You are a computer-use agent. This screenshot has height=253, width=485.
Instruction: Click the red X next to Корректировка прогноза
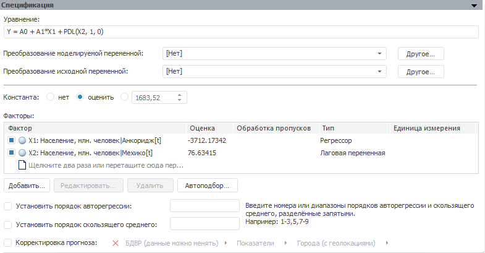[115, 243]
